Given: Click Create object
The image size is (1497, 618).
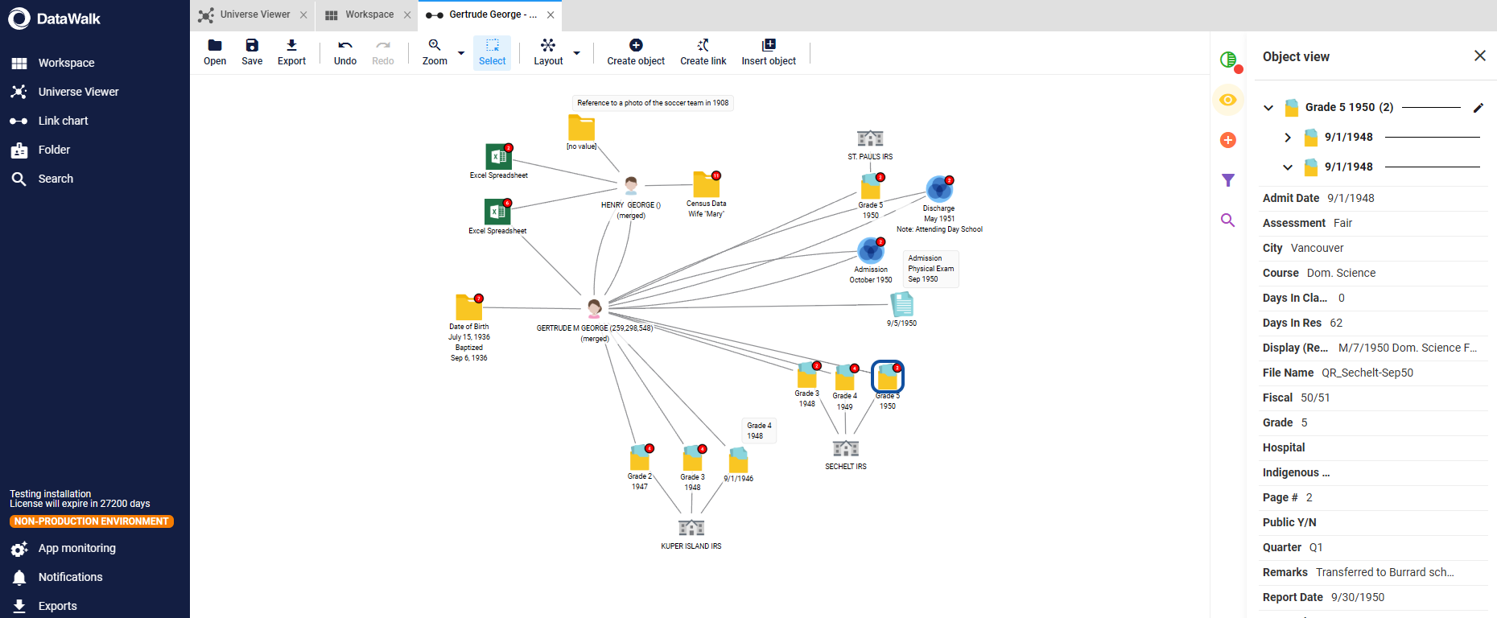Looking at the screenshot, I should pyautogui.click(x=636, y=52).
